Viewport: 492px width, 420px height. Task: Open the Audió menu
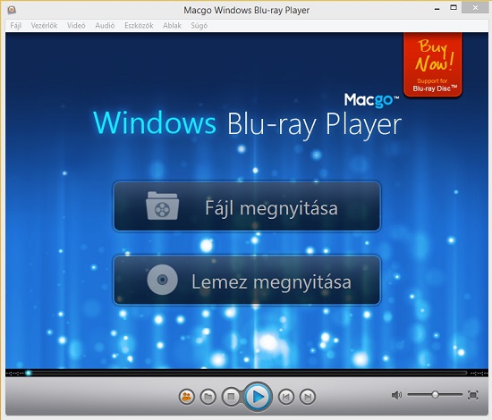[x=105, y=25]
